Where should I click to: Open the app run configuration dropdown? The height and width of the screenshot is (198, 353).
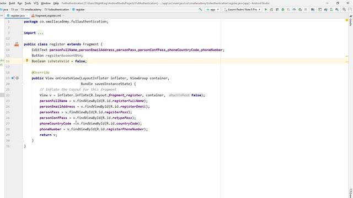tap(212, 9)
